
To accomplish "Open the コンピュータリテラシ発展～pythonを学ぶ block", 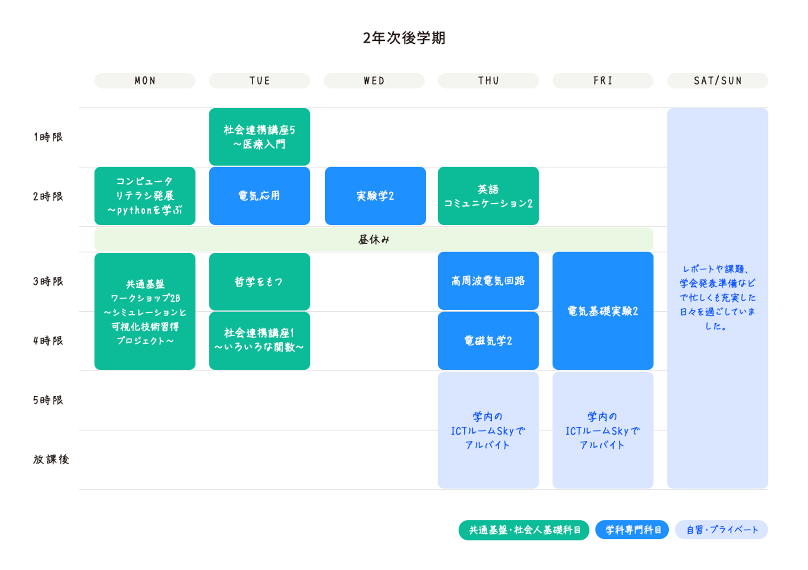I will coord(145,196).
